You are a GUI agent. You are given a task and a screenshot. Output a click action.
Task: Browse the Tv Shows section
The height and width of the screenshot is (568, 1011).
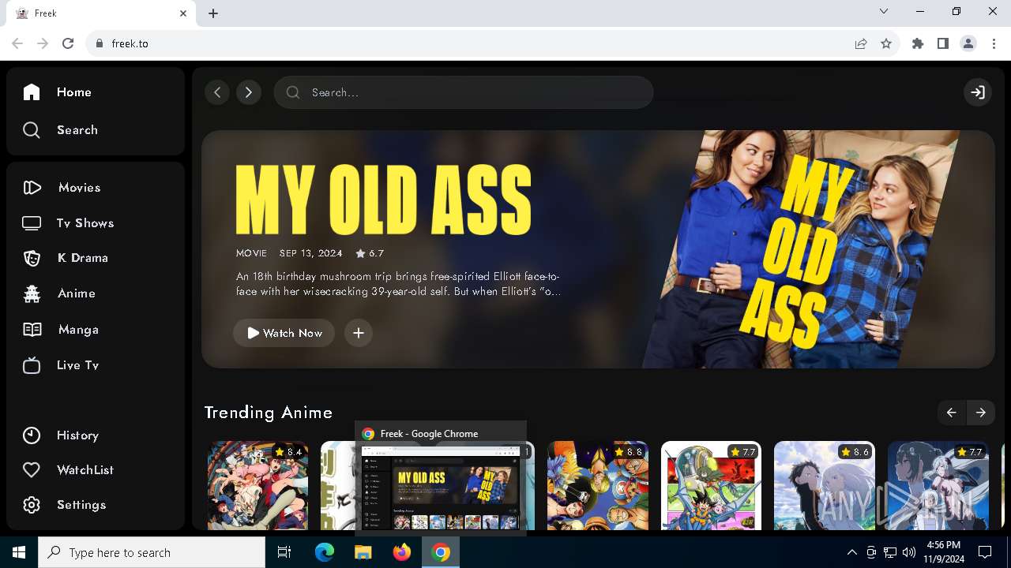tap(69, 223)
